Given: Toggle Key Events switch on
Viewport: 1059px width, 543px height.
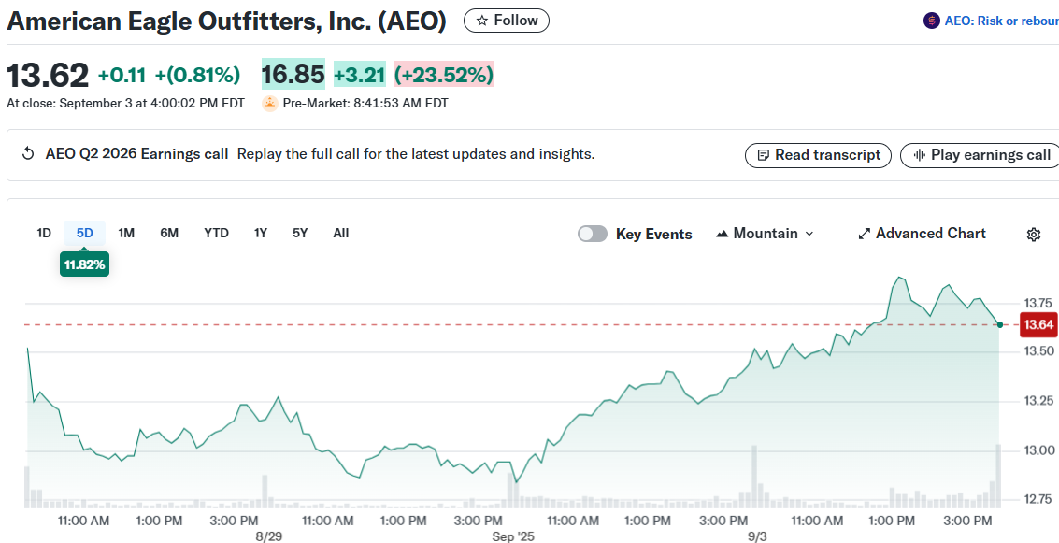Looking at the screenshot, I should click(x=593, y=234).
